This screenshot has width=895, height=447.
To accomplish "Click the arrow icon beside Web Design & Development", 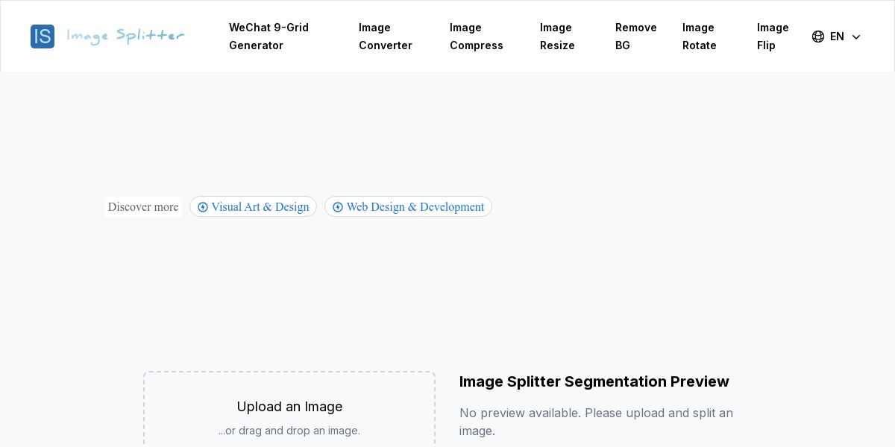I will [x=338, y=207].
